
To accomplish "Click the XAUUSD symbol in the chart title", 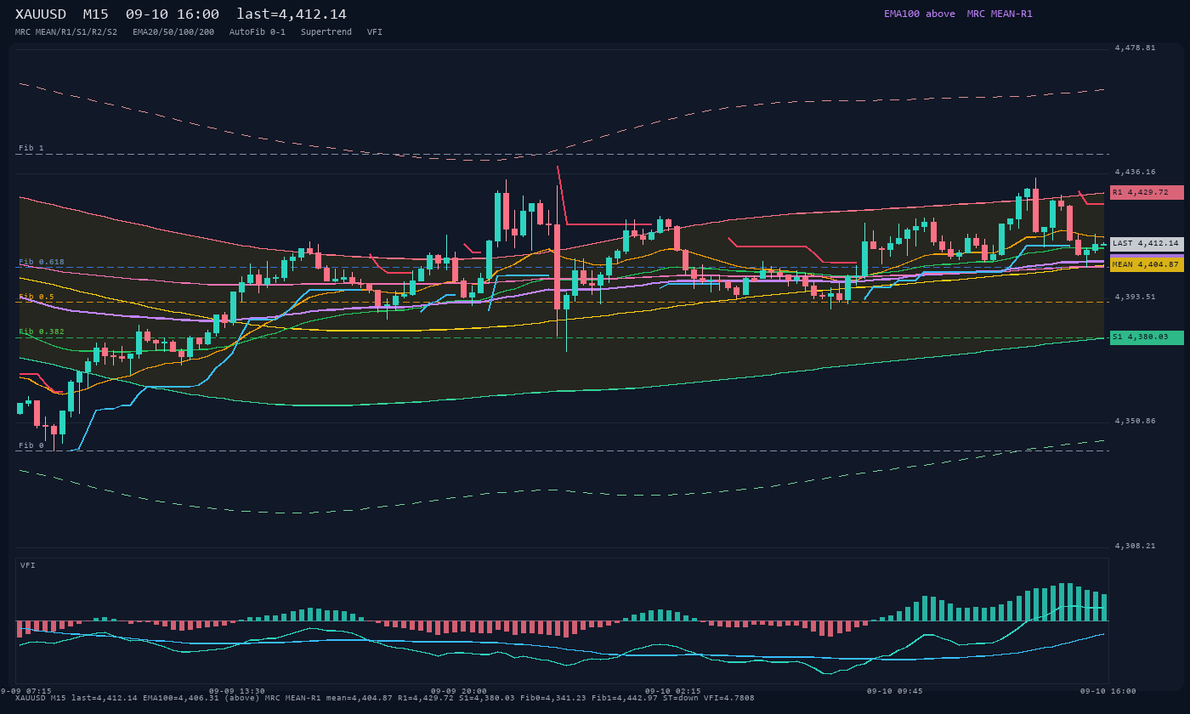I will point(41,14).
